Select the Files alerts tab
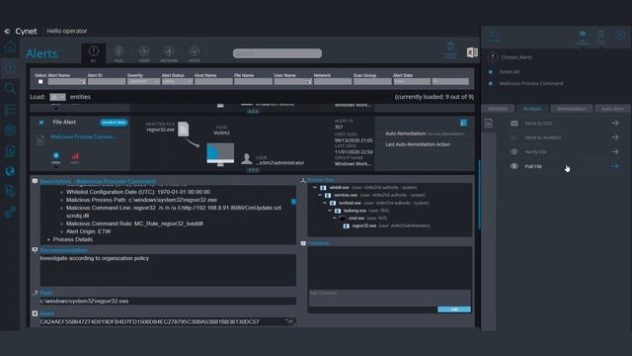Viewport: 632px width, 356px height. pos(118,53)
